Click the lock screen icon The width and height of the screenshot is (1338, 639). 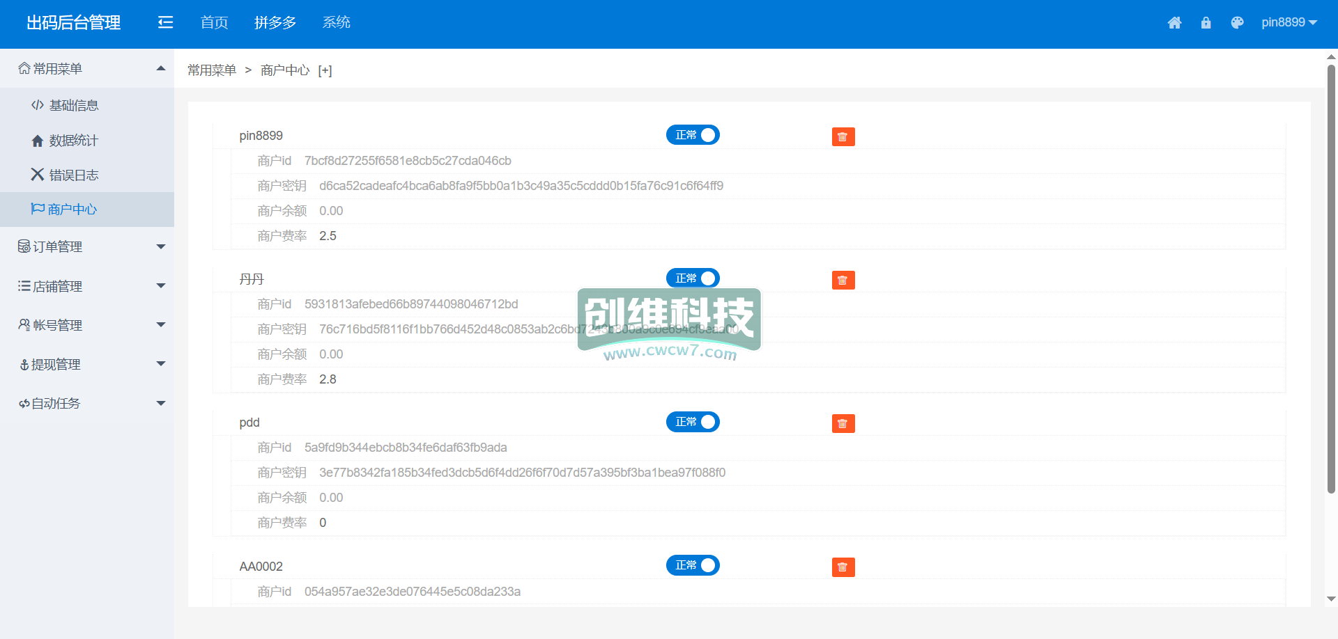click(1206, 23)
